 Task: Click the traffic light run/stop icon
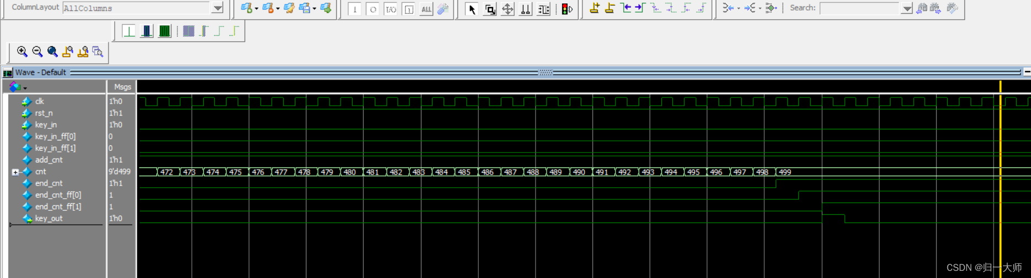567,9
